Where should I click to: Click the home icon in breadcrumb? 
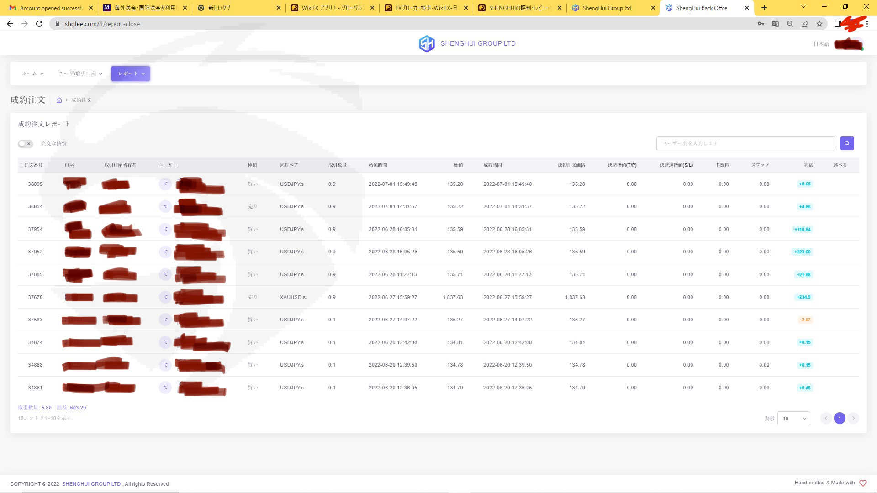pyautogui.click(x=59, y=100)
